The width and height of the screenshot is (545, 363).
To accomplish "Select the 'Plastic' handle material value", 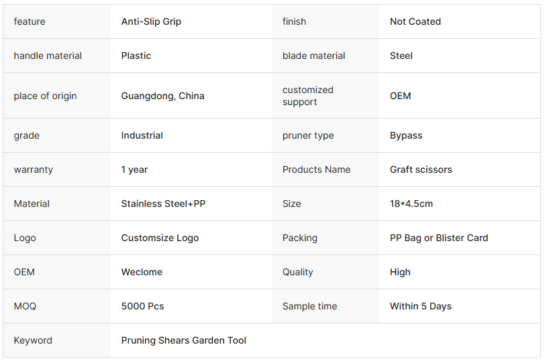I will pos(136,56).
